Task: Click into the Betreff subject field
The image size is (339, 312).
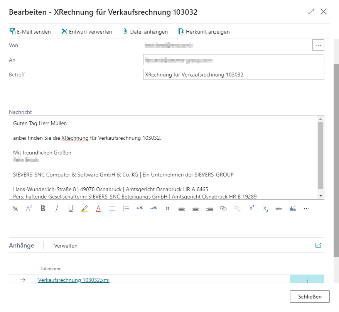Action: tap(233, 75)
